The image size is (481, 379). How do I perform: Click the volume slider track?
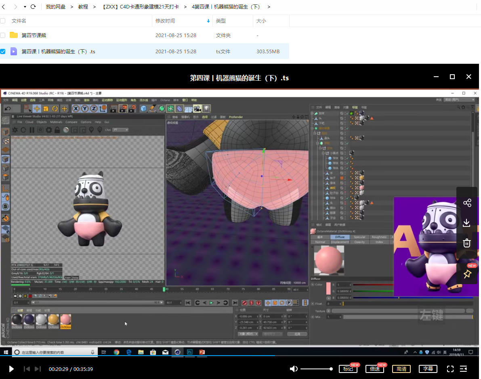[316, 369]
